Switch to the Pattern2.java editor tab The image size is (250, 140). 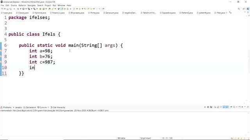(x=186, y=13)
